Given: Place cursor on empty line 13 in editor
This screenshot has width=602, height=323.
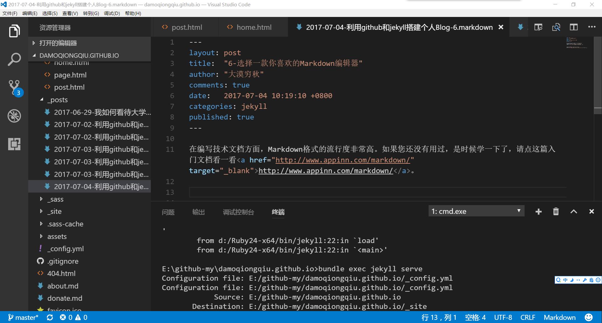Looking at the screenshot, I should 378,192.
